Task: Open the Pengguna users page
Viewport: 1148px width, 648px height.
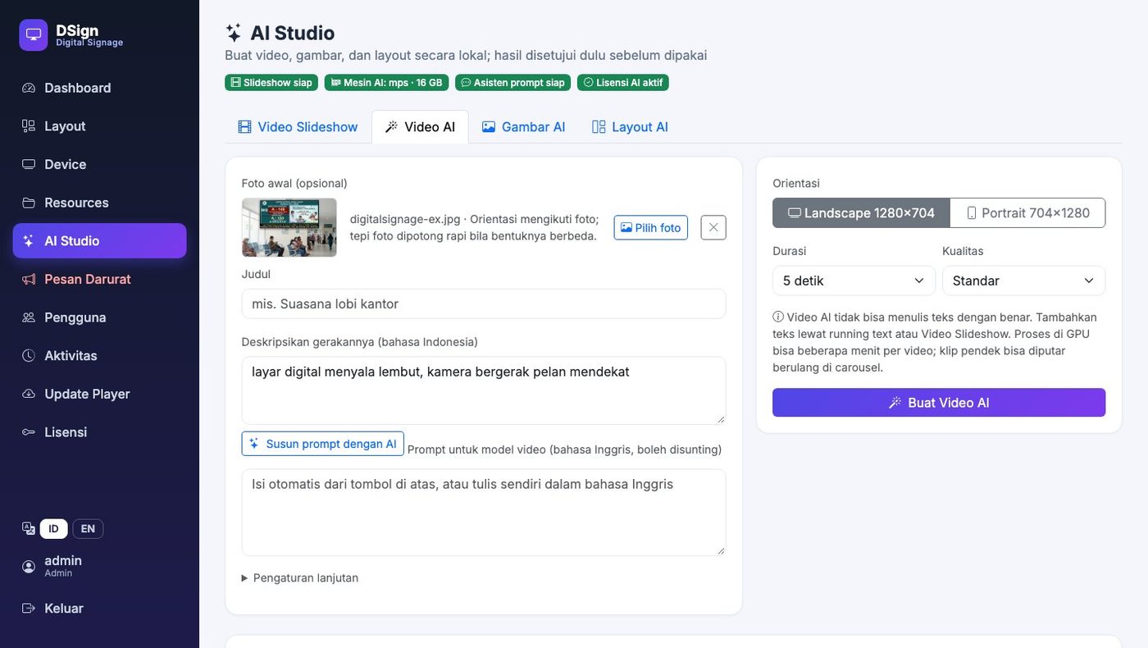Action: tap(99, 317)
